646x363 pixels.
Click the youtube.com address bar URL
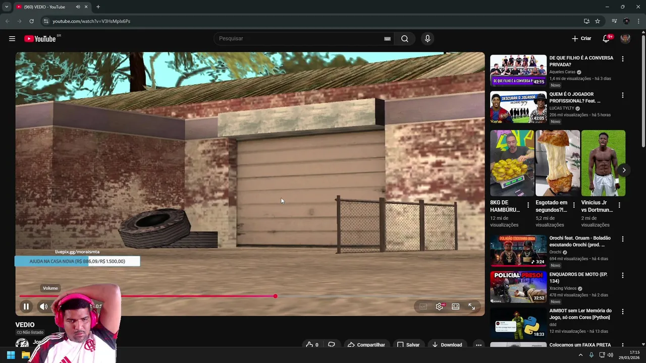pos(91,21)
